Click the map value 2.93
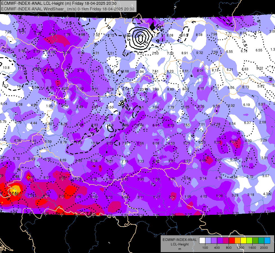 click(62, 196)
